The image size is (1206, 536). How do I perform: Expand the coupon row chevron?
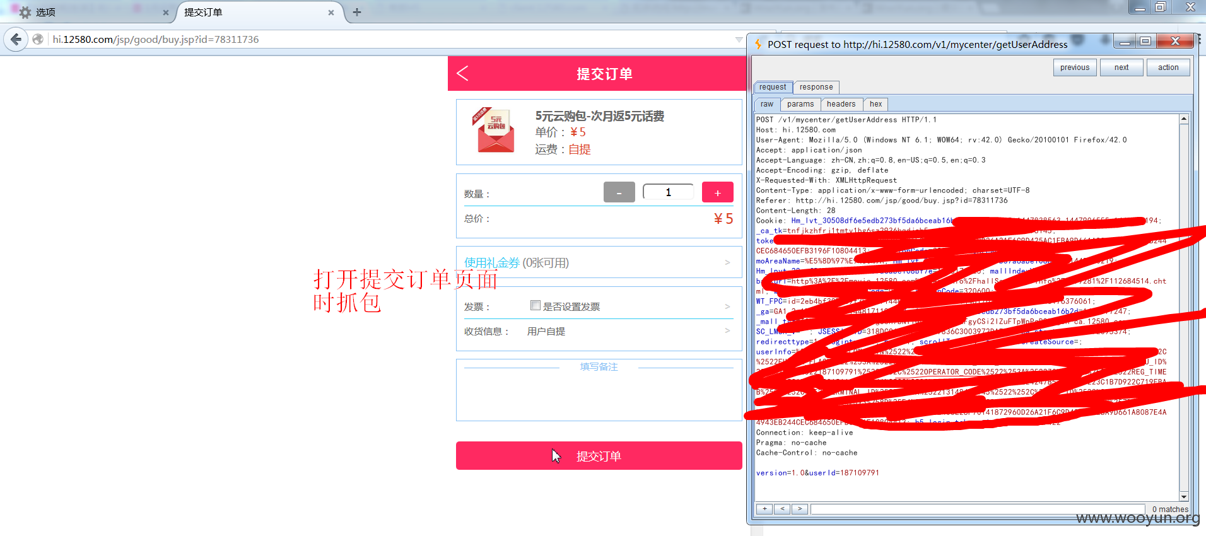tap(727, 262)
